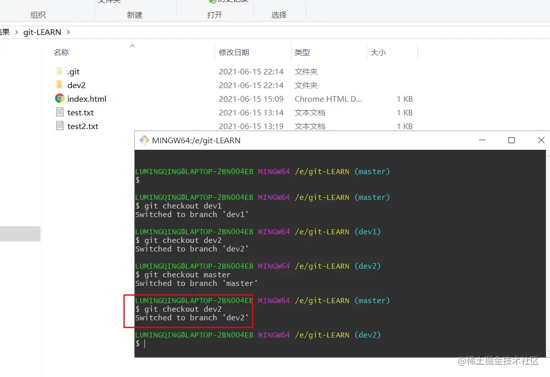Sort files by the 修改日期 column
Viewport: 550px width, 377px height.
234,53
